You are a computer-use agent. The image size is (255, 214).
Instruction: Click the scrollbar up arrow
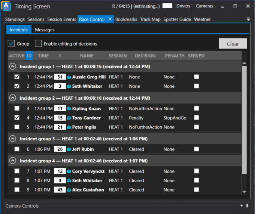(x=244, y=63)
